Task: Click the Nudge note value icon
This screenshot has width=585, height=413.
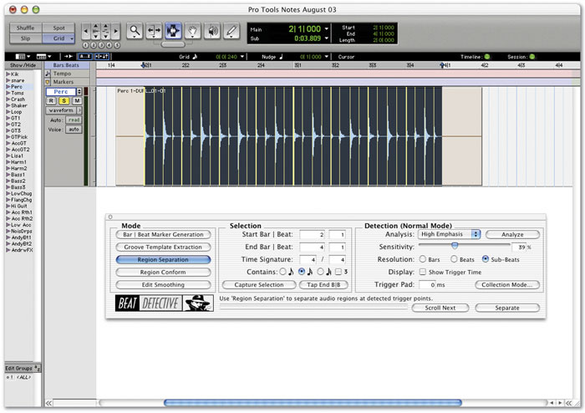Action: pos(281,57)
